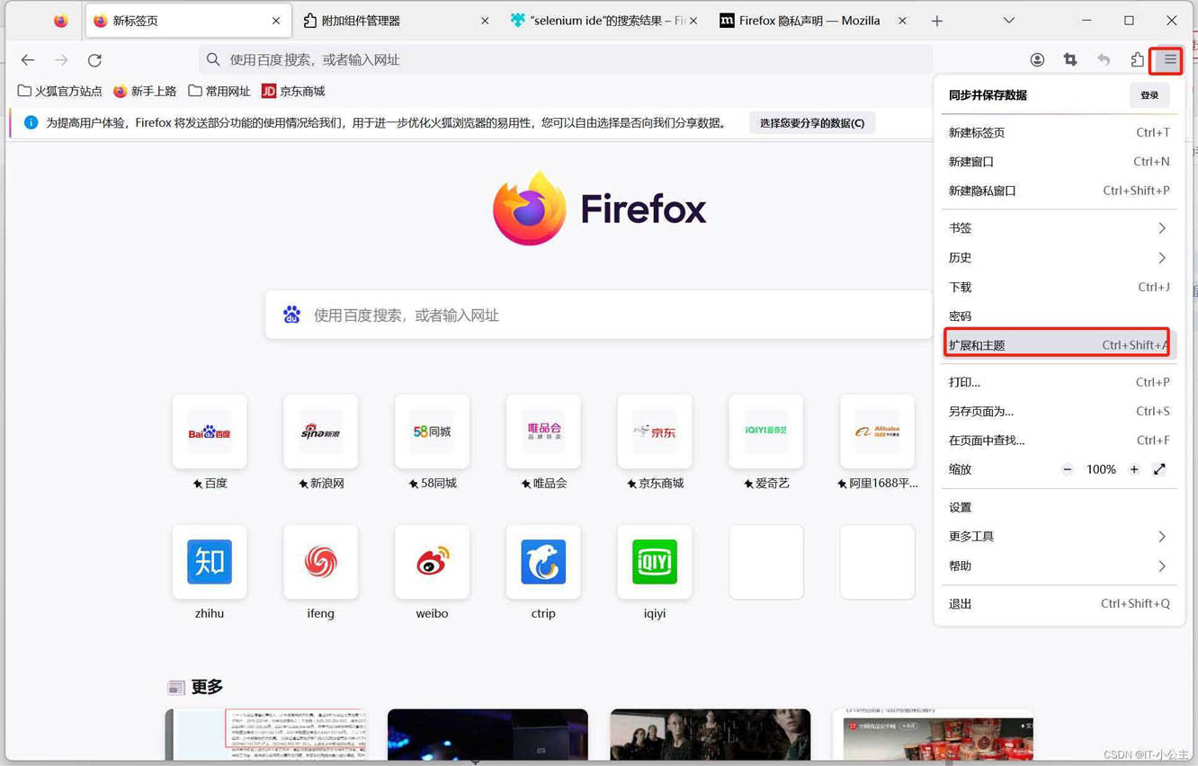This screenshot has width=1198, height=766.
Task: Expand the 帮助 help submenu
Action: pos(1059,566)
